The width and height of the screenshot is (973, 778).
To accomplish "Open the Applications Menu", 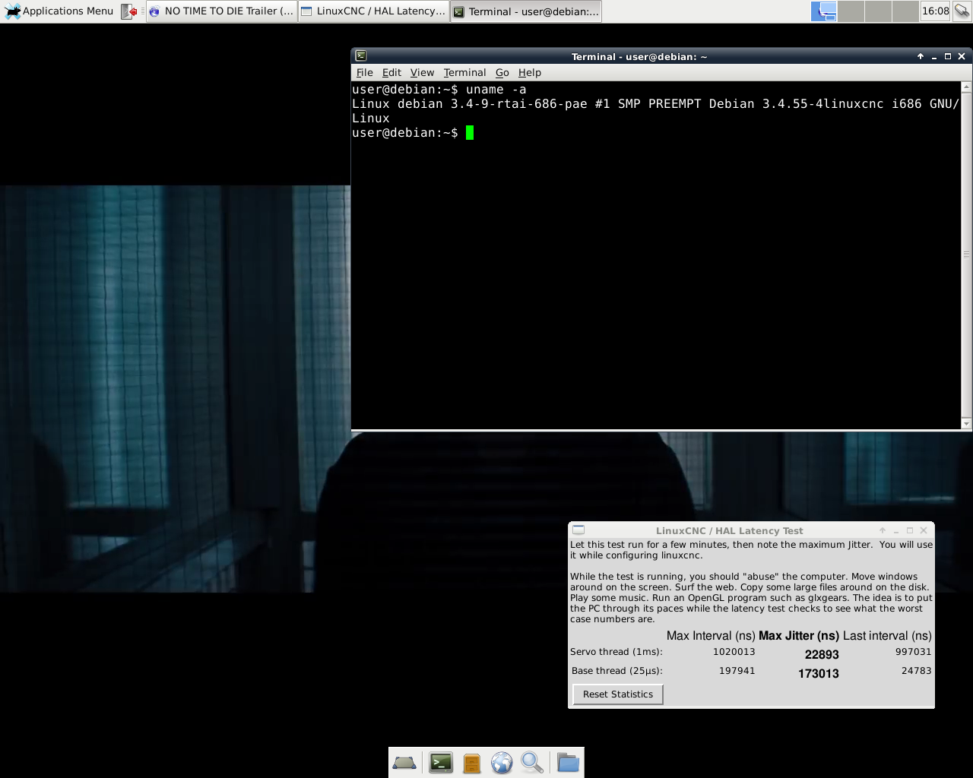I will coord(59,11).
